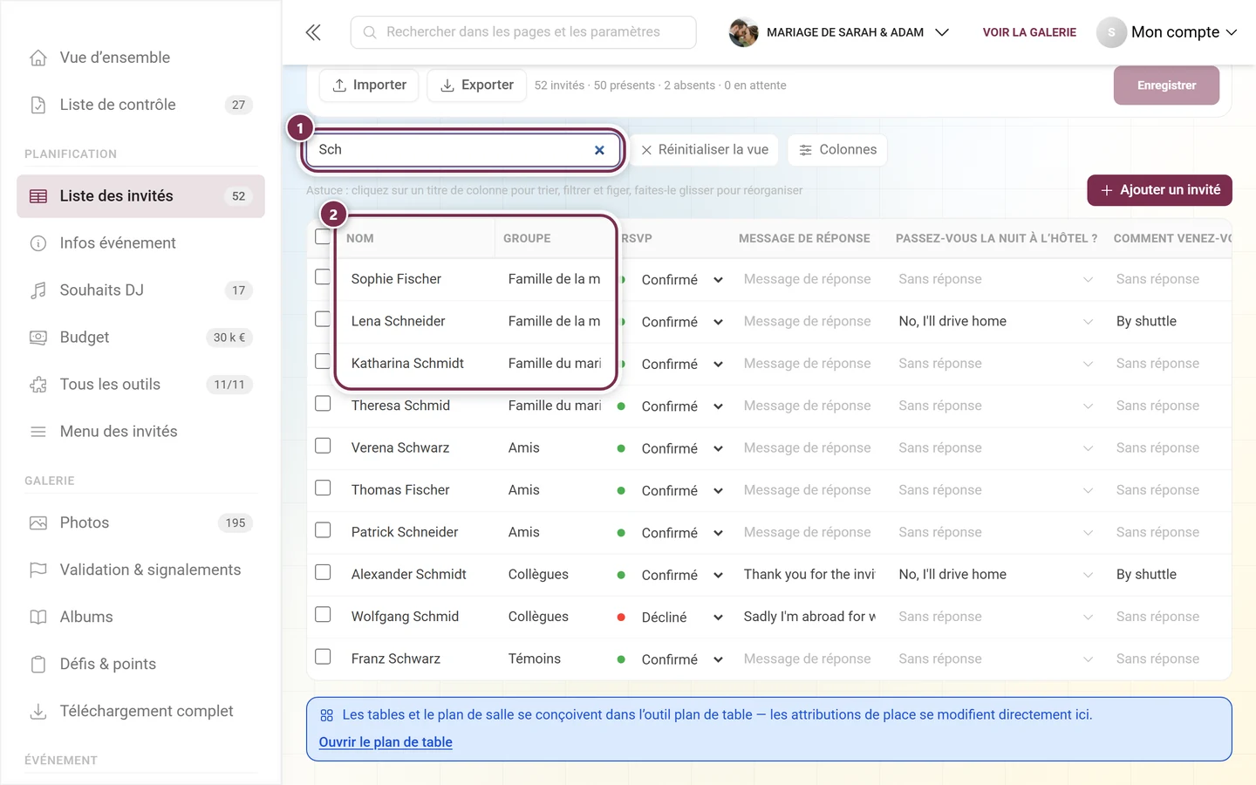The width and height of the screenshot is (1256, 785).
Task: Tick the checkbox for Verena Schwarz
Action: (323, 446)
